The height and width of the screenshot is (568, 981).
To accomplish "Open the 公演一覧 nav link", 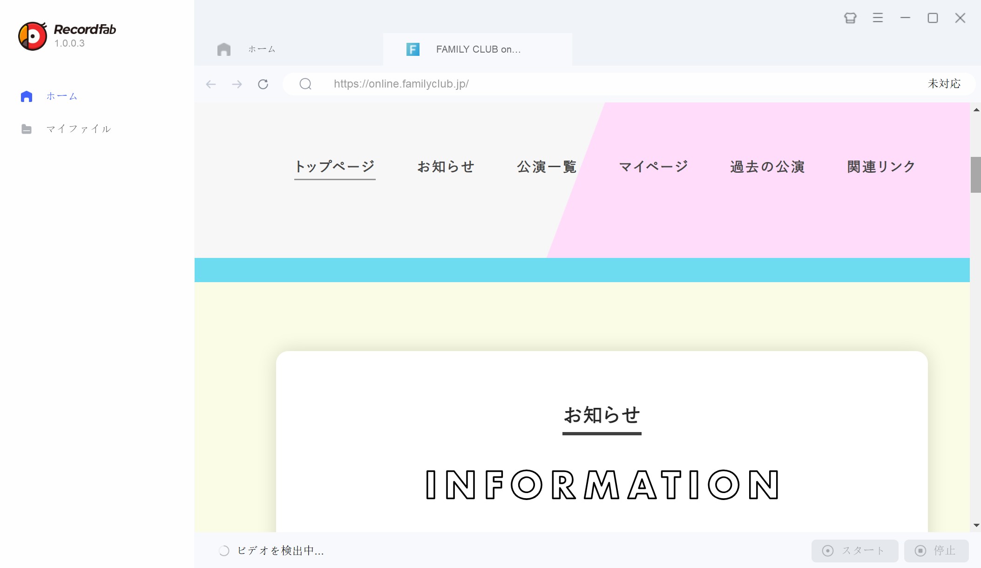I will (x=547, y=167).
